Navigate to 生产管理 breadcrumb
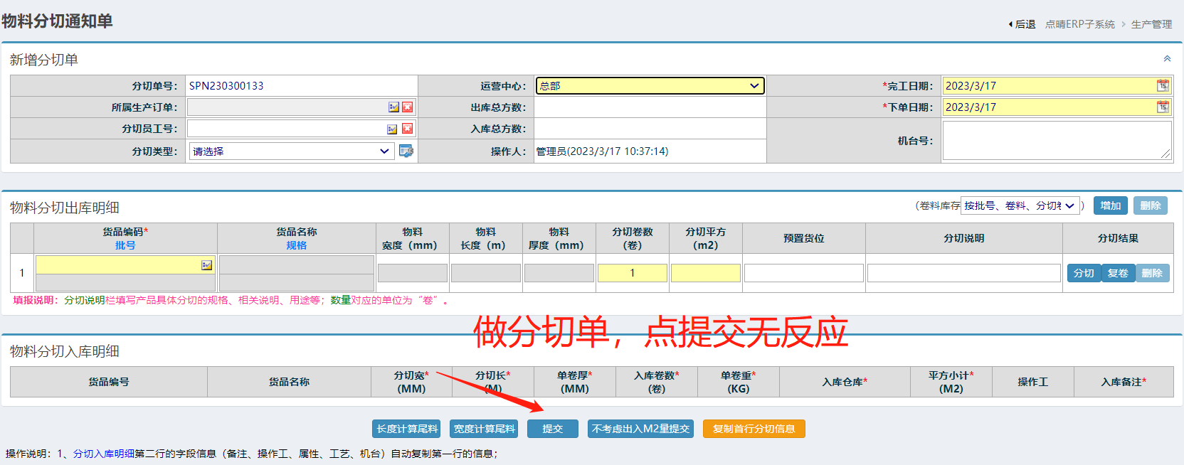 coord(1151,24)
